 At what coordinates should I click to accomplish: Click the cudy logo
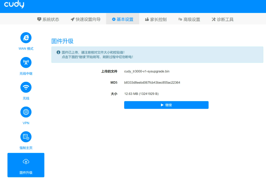tap(14, 4)
